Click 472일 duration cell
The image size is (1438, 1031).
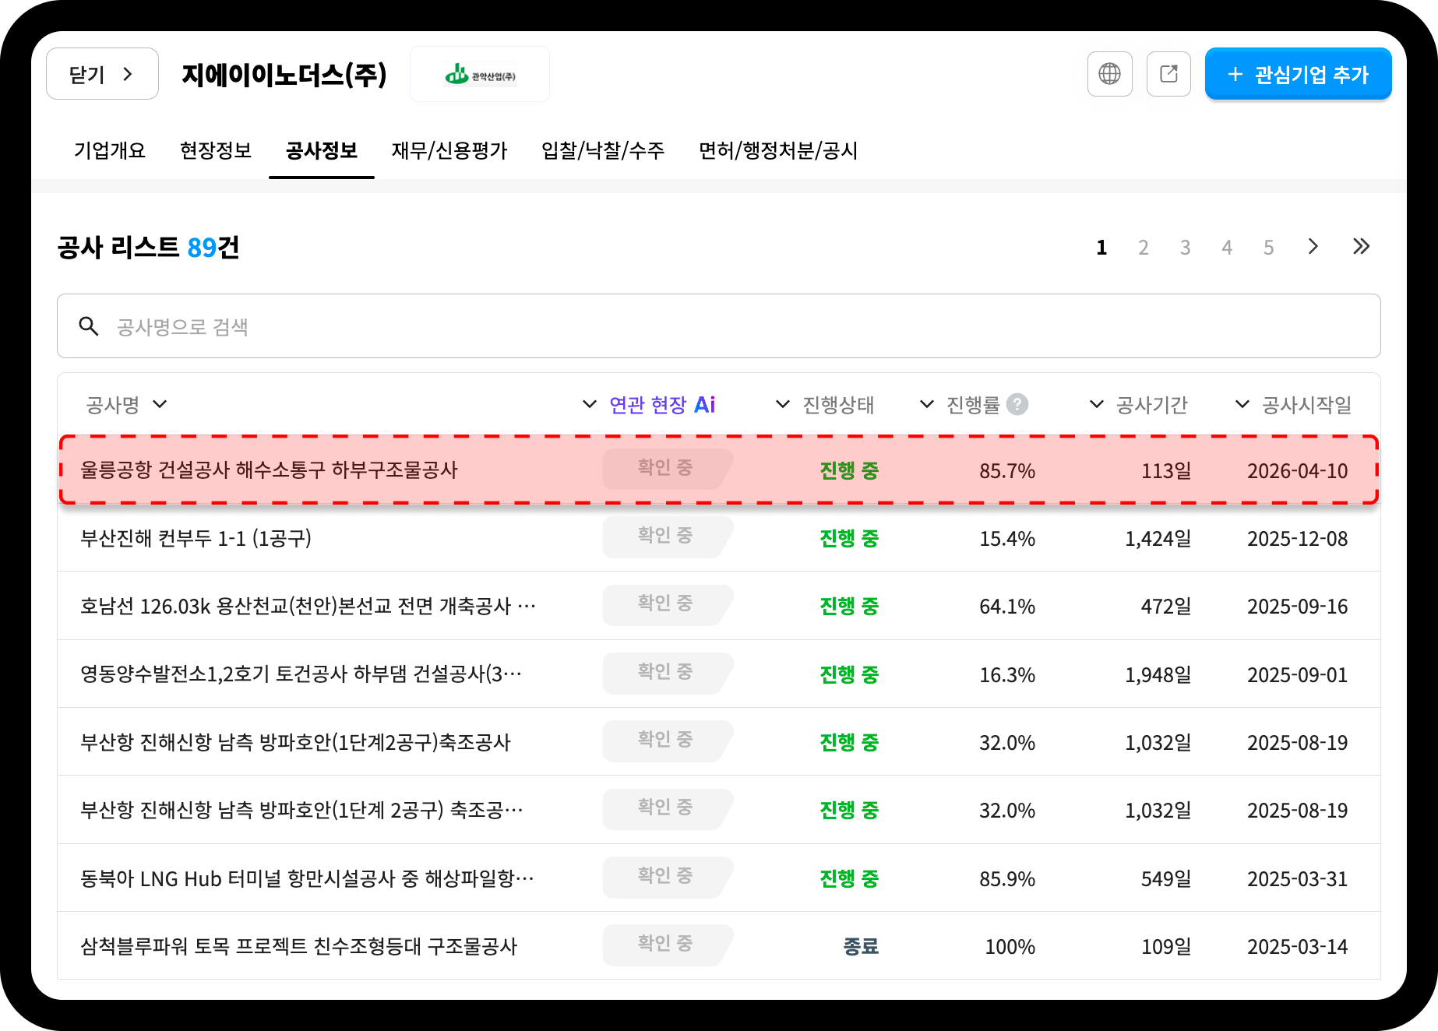(1166, 607)
